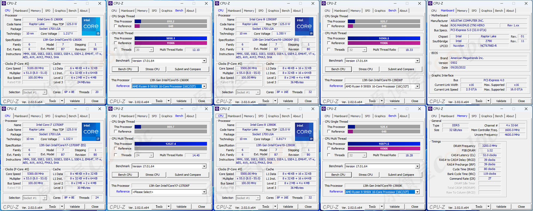Click CPU-Z title icon of 13600K Bench window
Screen dimensions: 533x211
point(110,3)
